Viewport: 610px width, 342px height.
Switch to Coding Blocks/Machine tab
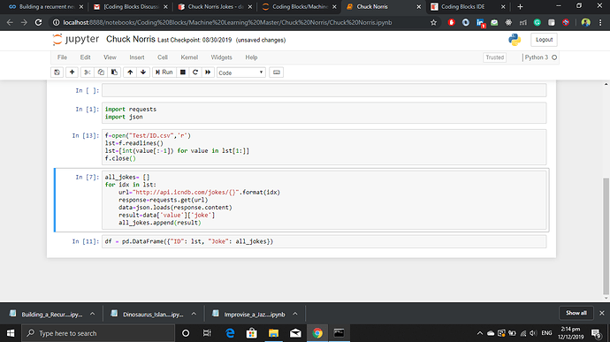(300, 6)
